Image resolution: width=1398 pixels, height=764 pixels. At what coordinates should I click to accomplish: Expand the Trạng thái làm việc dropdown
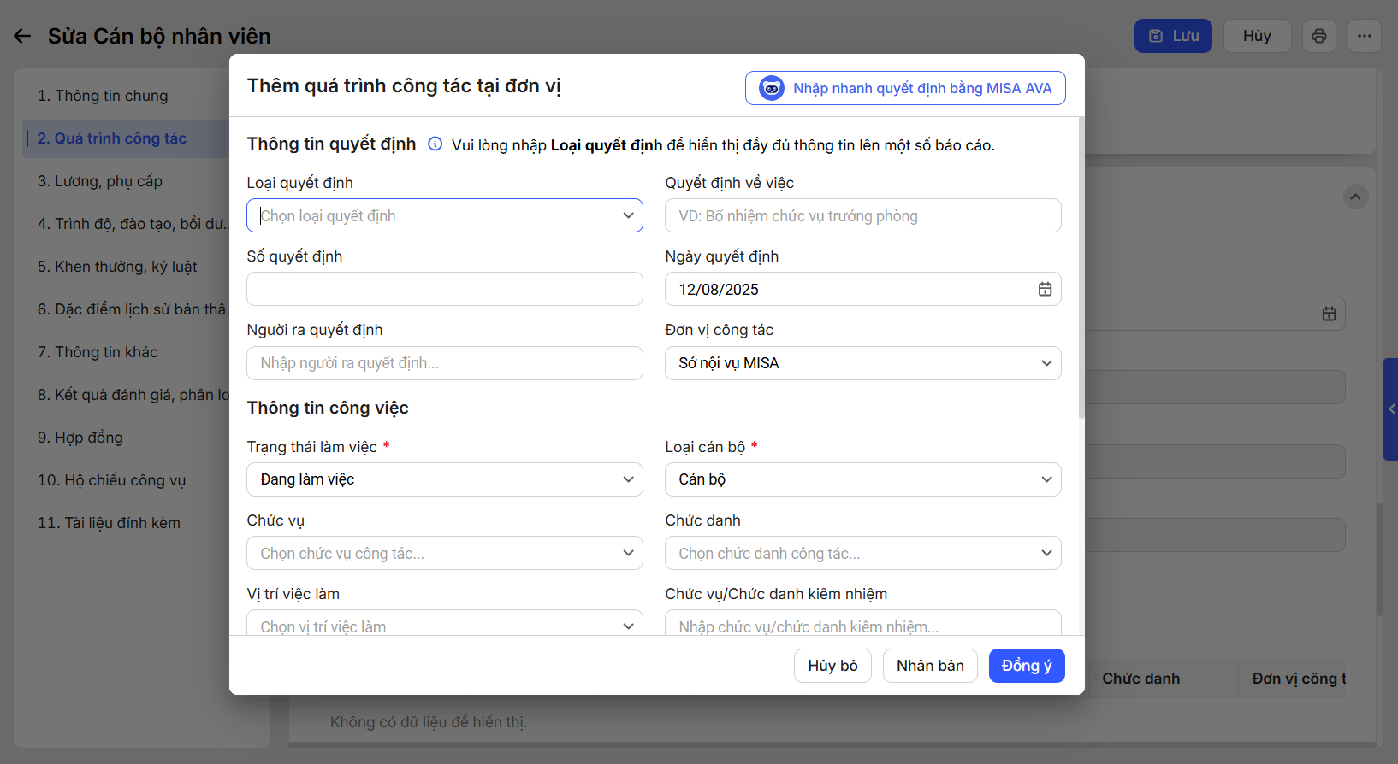(x=444, y=479)
